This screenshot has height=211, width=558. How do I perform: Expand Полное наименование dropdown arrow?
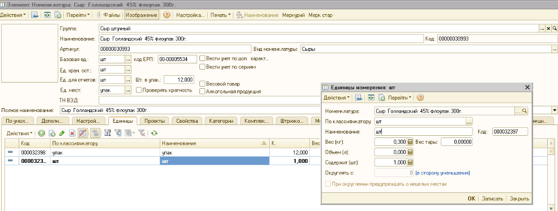coord(554,110)
